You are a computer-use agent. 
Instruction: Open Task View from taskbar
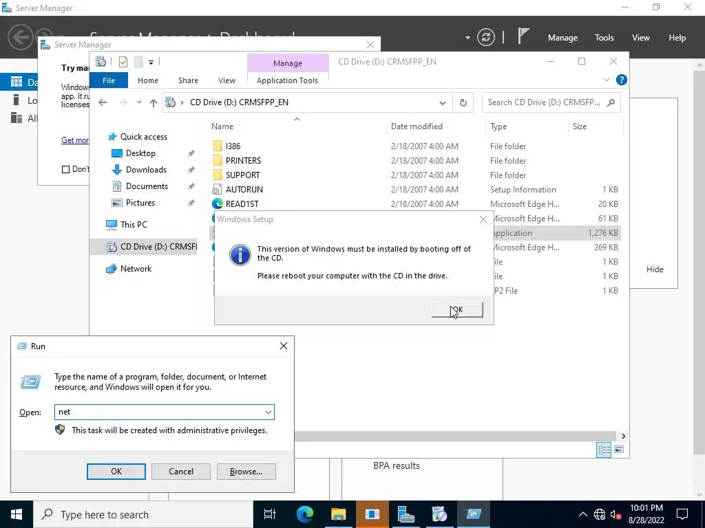(x=270, y=514)
